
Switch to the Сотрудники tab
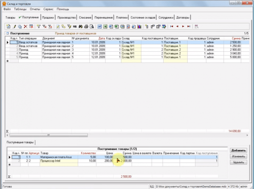[x=166, y=18]
